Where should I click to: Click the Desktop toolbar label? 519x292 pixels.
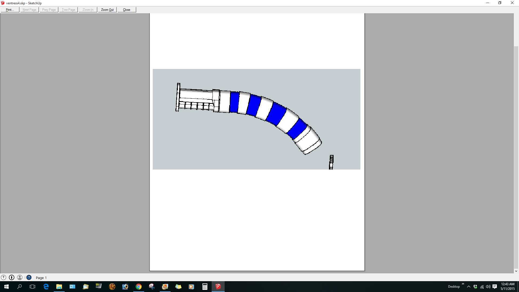pos(454,287)
